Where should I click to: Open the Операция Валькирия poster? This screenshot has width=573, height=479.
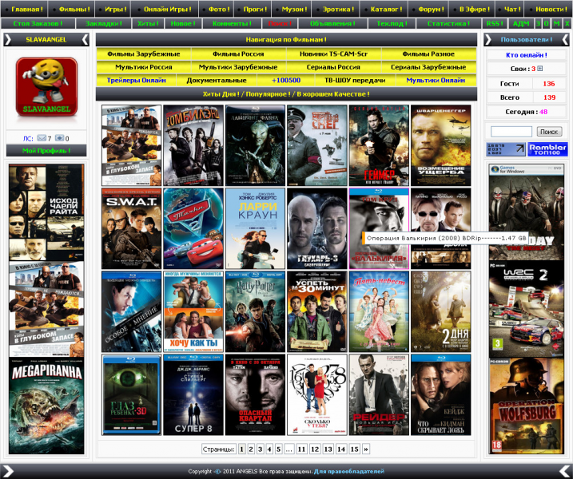(x=379, y=228)
